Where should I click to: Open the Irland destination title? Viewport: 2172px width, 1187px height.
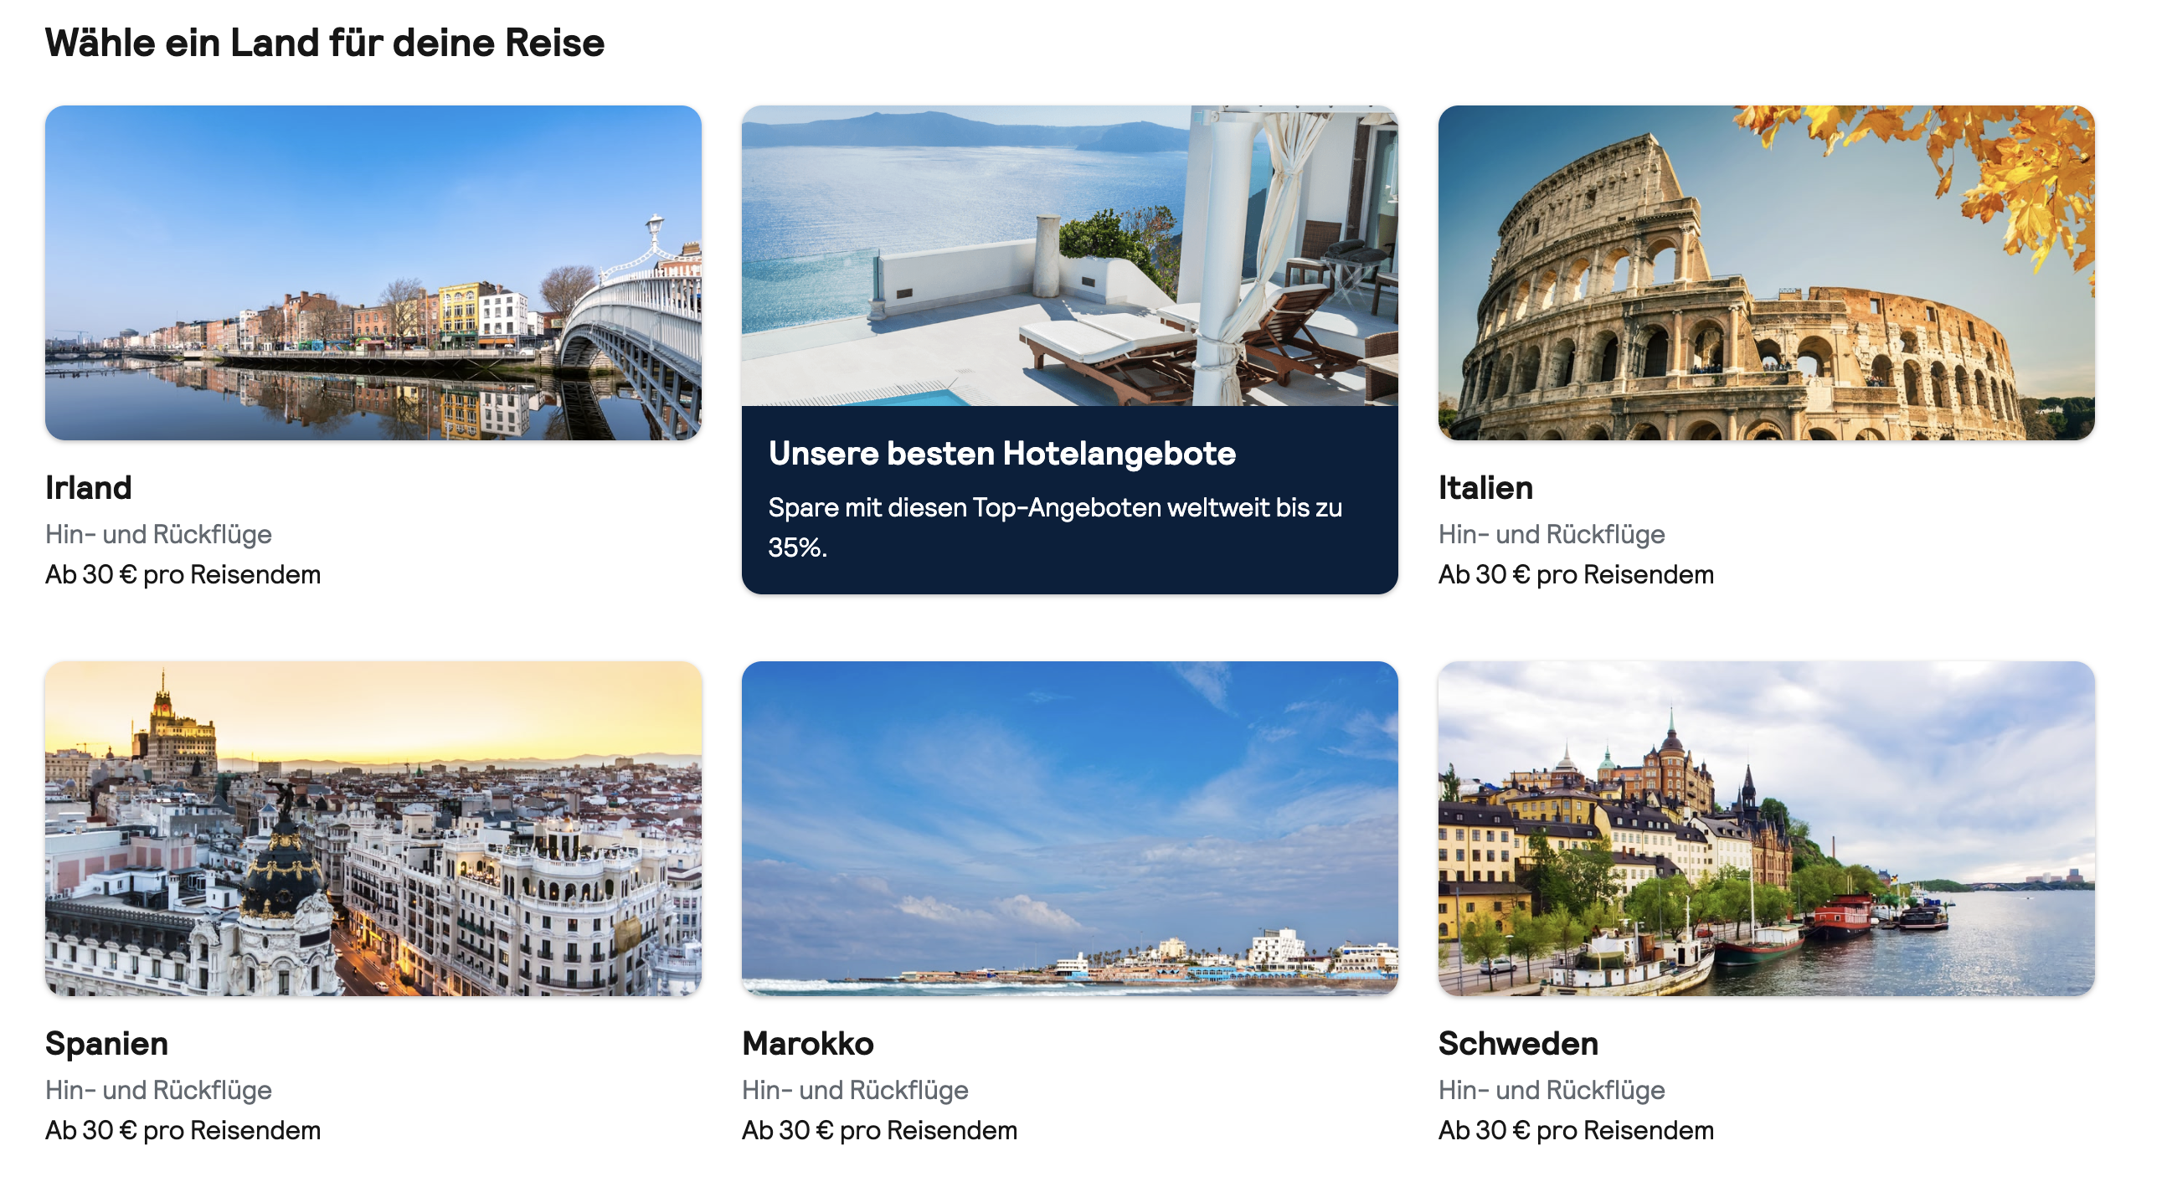point(89,487)
